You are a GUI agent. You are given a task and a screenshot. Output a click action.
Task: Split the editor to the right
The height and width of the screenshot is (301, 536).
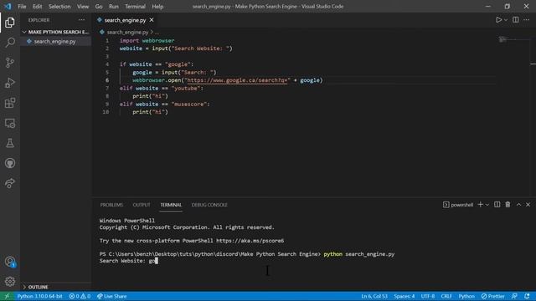(x=516, y=20)
